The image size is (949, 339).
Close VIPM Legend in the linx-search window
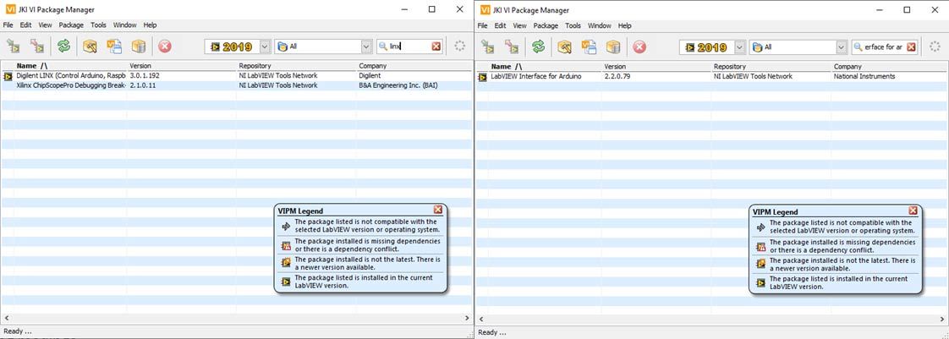click(437, 210)
